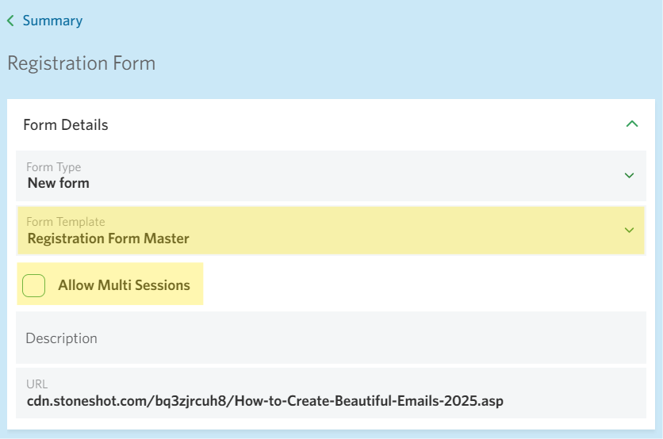Click the 'Registration Form Master' template value
This screenshot has height=439, width=663.
tap(109, 239)
